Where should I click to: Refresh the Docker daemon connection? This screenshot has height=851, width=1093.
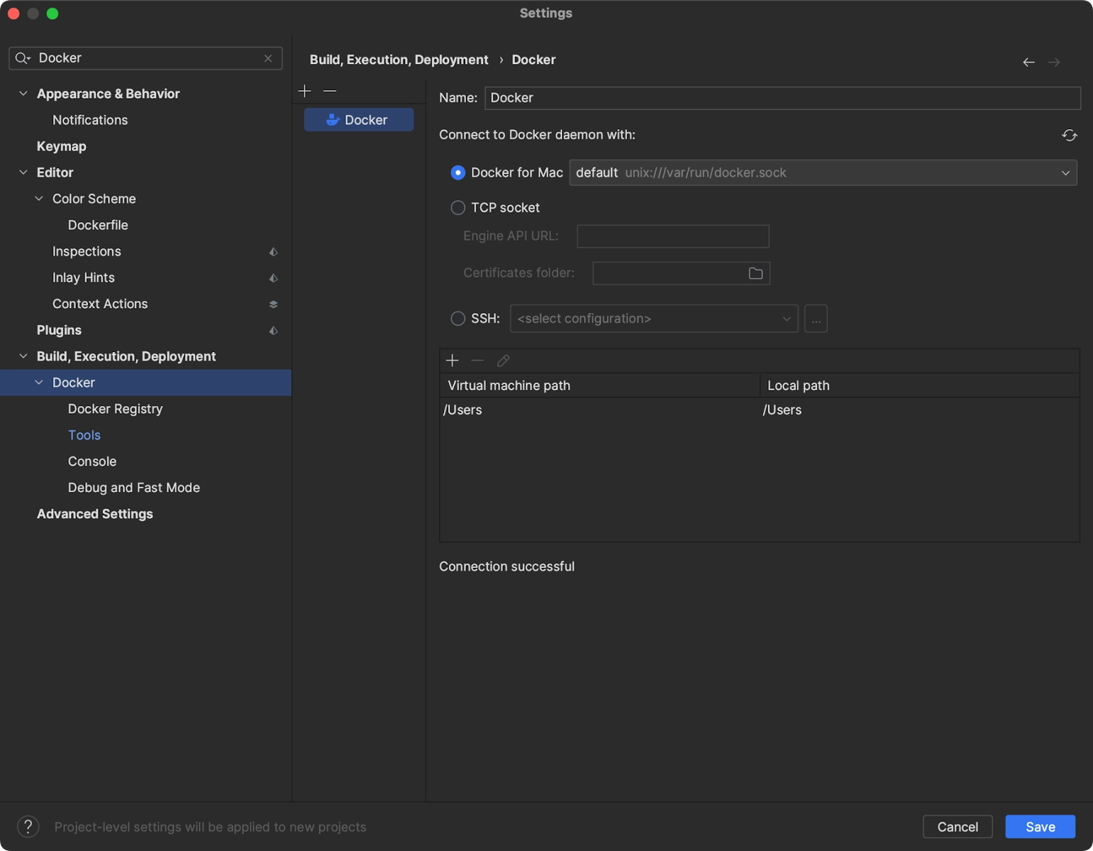coord(1069,135)
